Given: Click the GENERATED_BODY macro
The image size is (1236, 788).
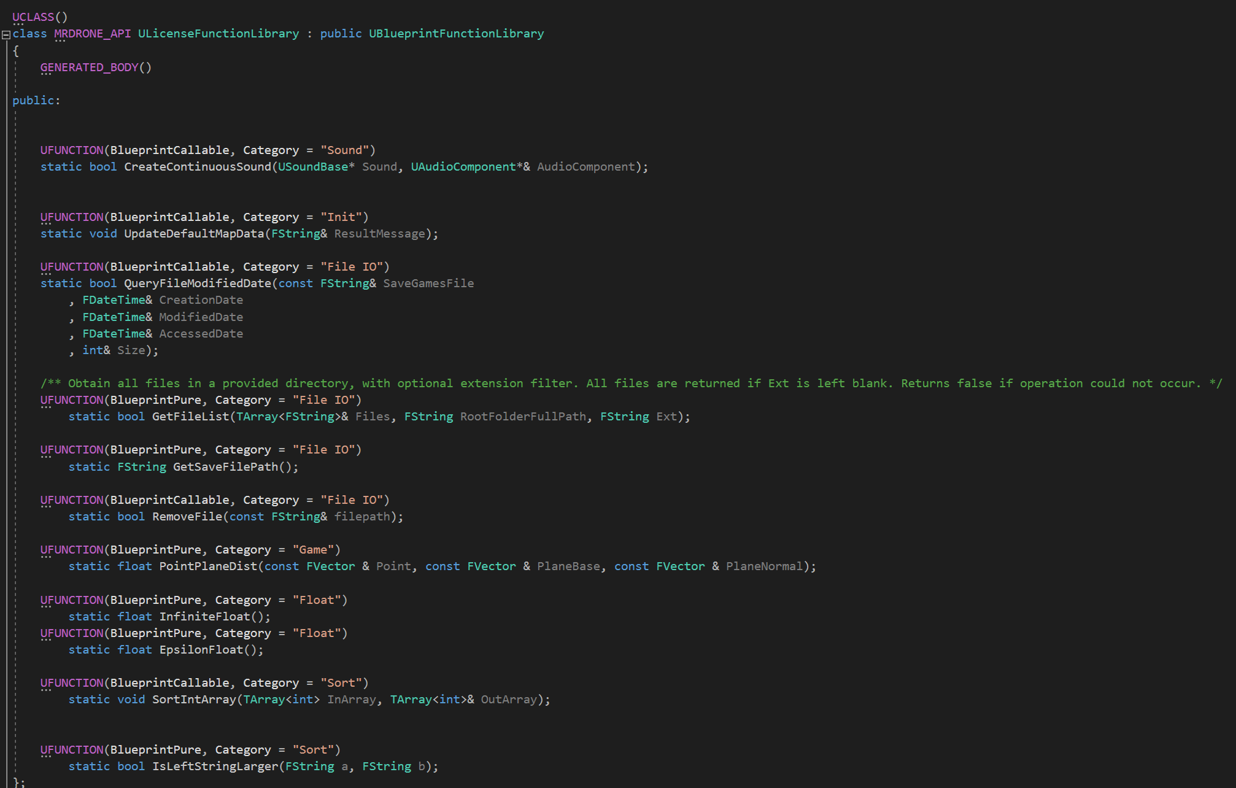Looking at the screenshot, I should [x=90, y=67].
